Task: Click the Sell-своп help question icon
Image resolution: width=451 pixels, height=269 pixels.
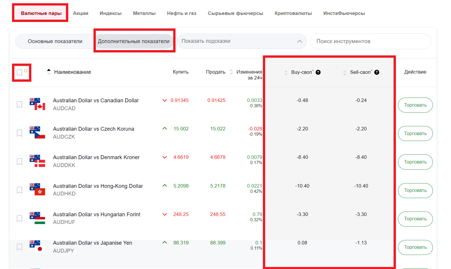Action: 377,72
